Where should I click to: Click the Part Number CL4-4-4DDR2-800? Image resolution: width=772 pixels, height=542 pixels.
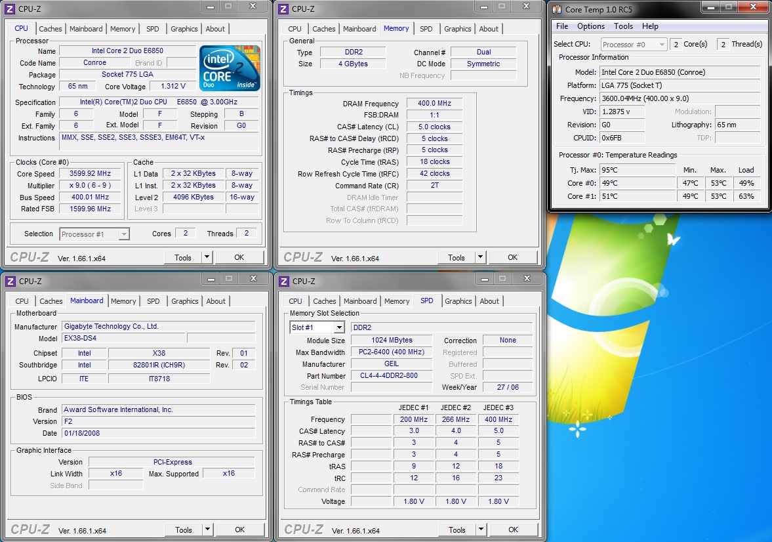point(392,375)
